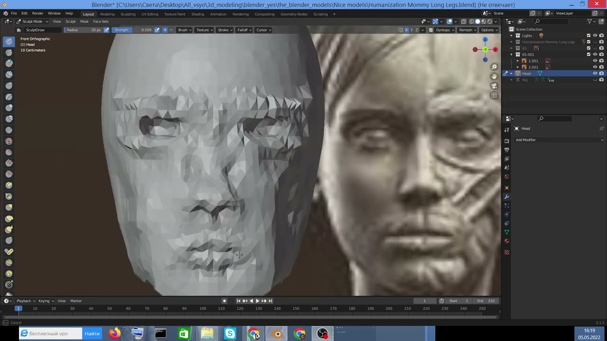Select the Smooth brush tool
The image size is (607, 341).
[x=9, y=141]
